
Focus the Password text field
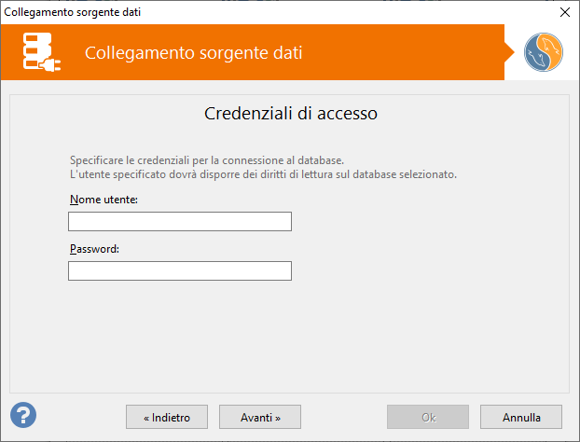click(180, 271)
